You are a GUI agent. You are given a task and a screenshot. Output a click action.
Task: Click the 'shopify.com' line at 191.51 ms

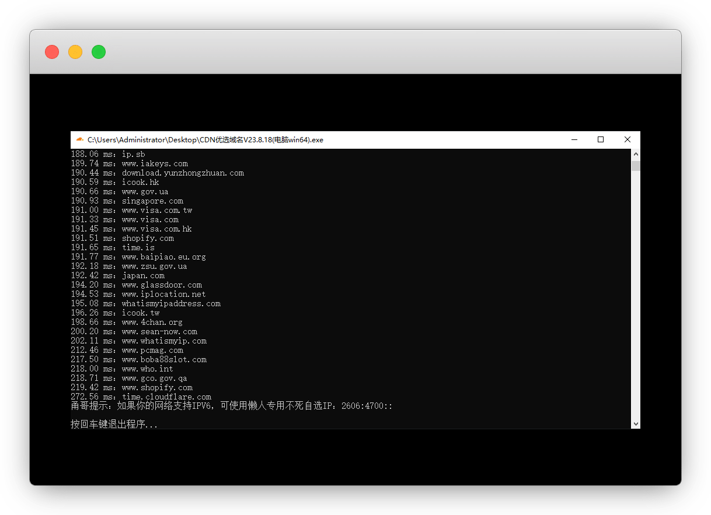(x=122, y=238)
